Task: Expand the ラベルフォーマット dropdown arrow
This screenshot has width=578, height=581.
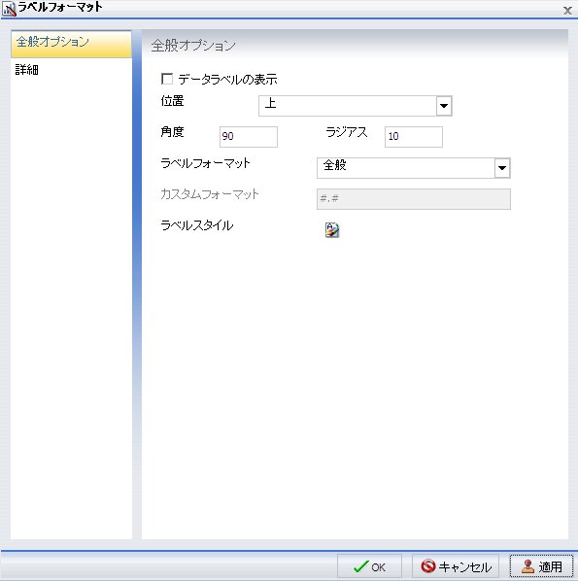Action: (x=502, y=168)
